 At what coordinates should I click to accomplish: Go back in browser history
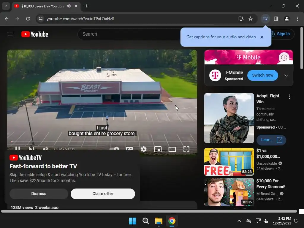(x=7, y=19)
